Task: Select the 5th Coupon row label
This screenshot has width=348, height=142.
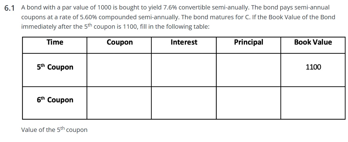Action: tap(55, 67)
